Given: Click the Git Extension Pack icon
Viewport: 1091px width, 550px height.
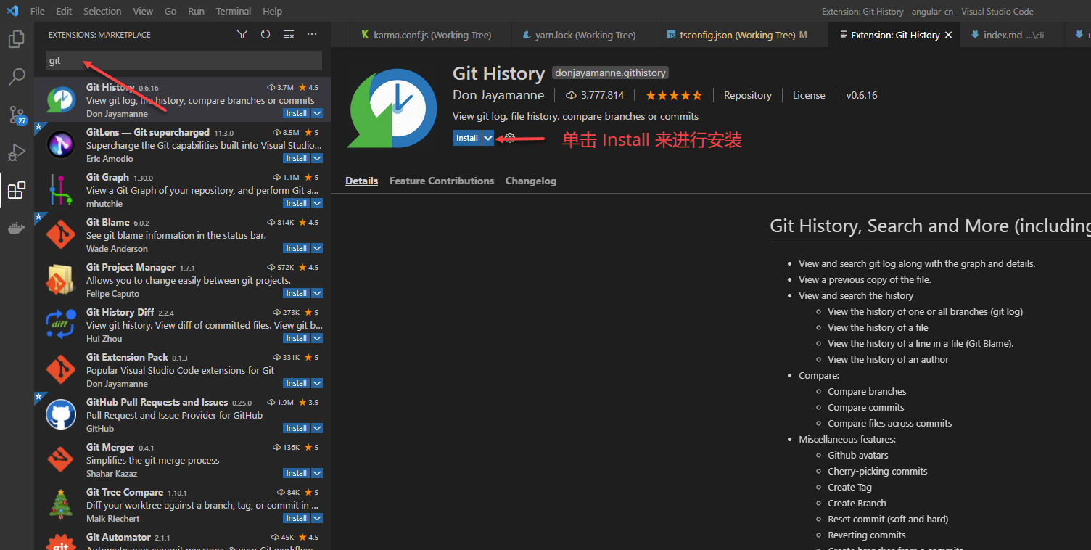Looking at the screenshot, I should pos(61,370).
